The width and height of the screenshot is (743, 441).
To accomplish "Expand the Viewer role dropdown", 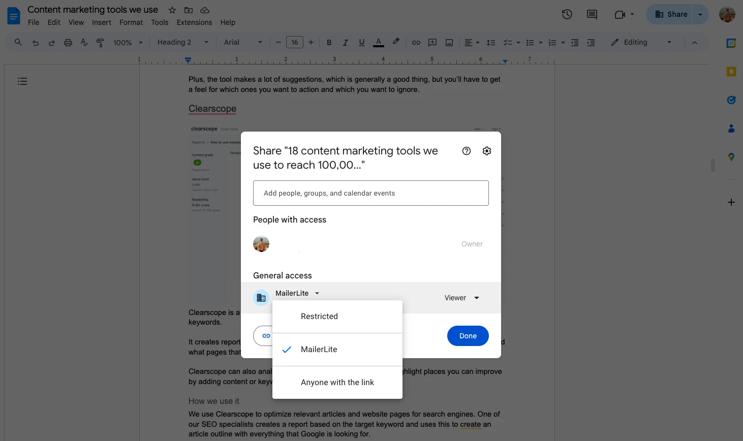I will click(461, 298).
